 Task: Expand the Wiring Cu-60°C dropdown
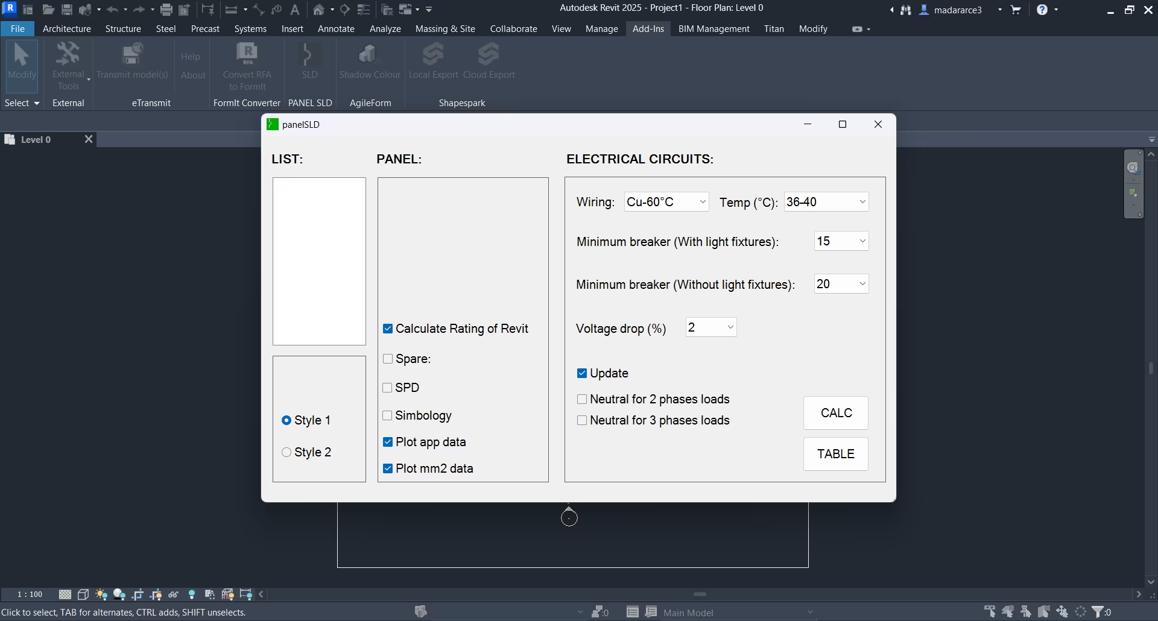[666, 202]
